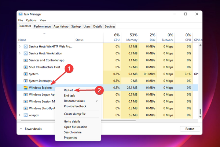Minimize the Task Manager window
The image size is (220, 147).
pos(175,14)
